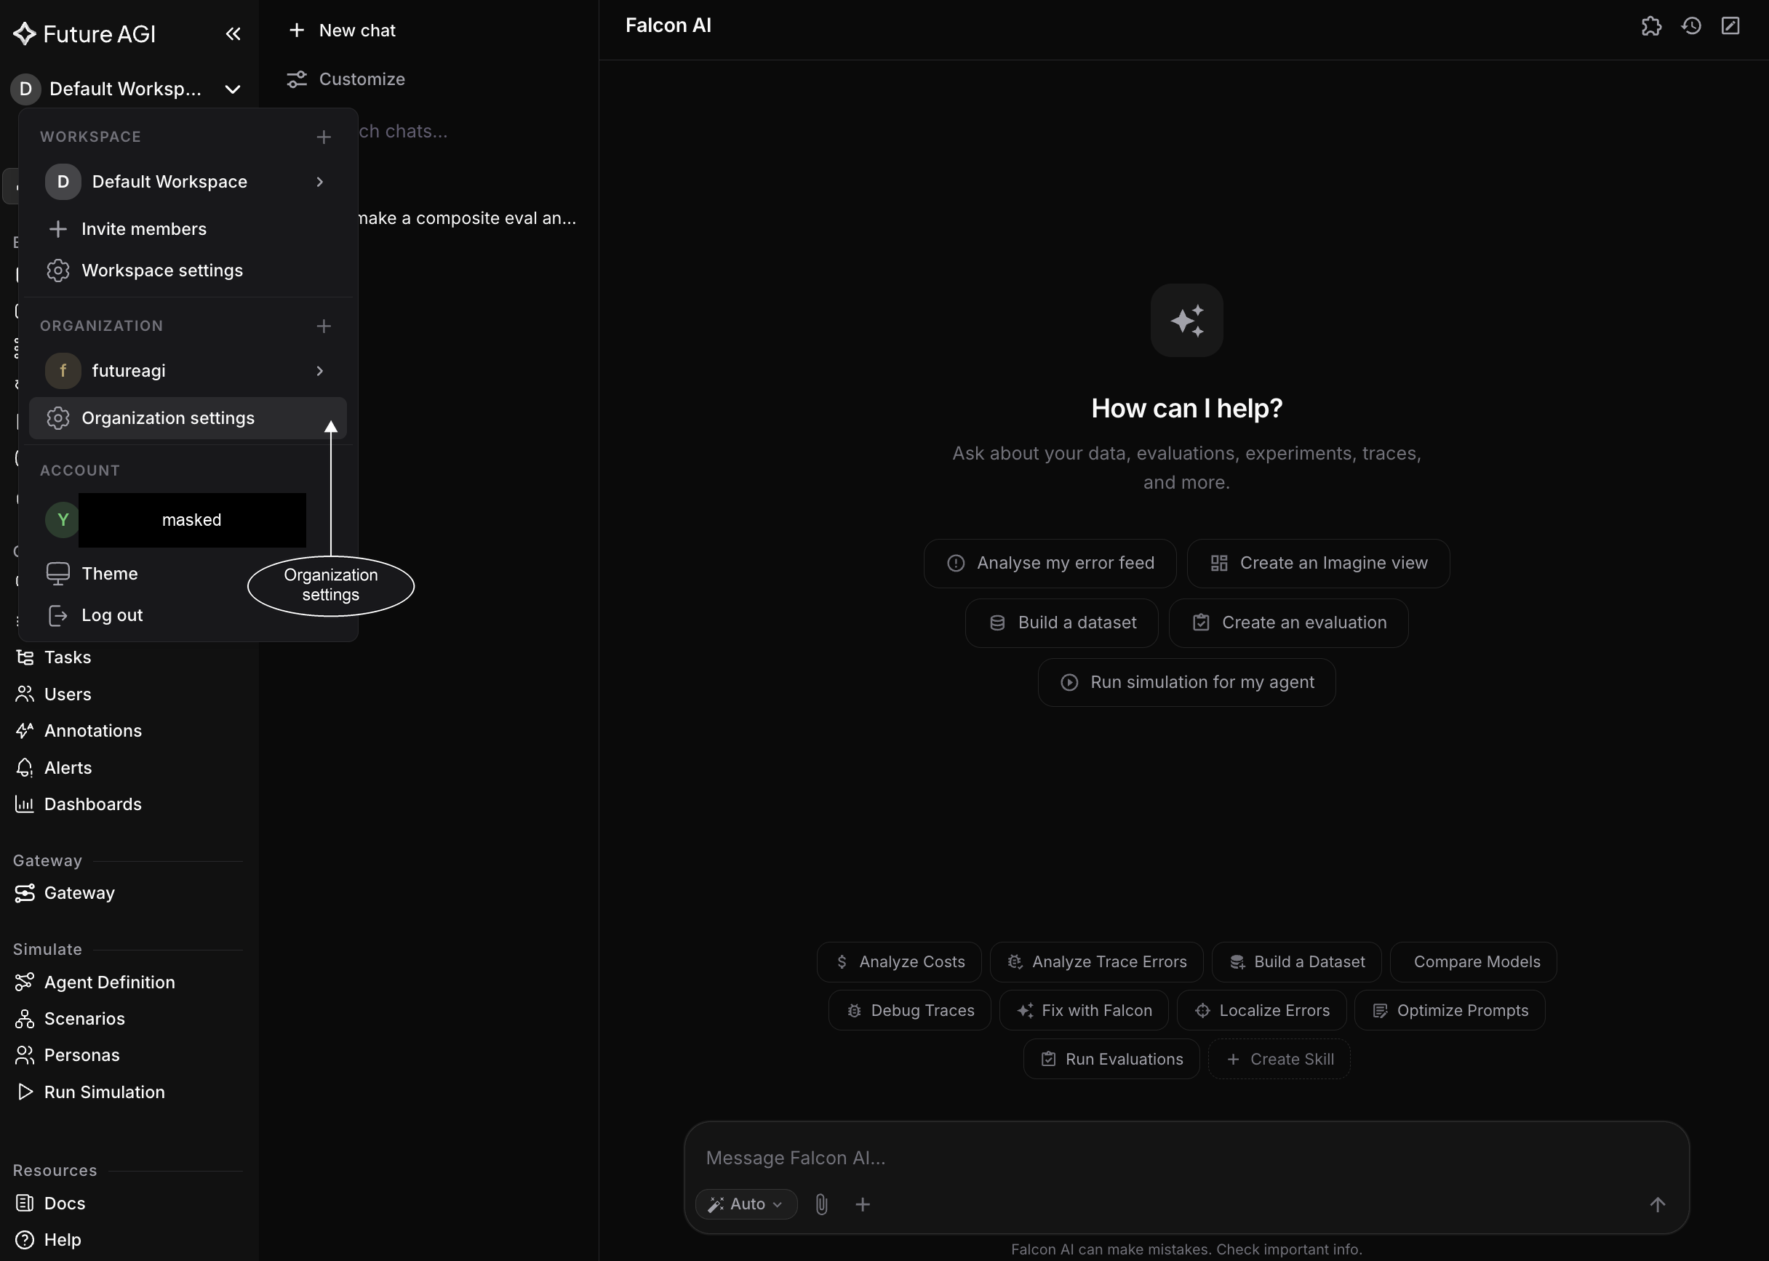1769x1261 pixels.
Task: Select the Build a Dataset skill
Action: 1297,962
